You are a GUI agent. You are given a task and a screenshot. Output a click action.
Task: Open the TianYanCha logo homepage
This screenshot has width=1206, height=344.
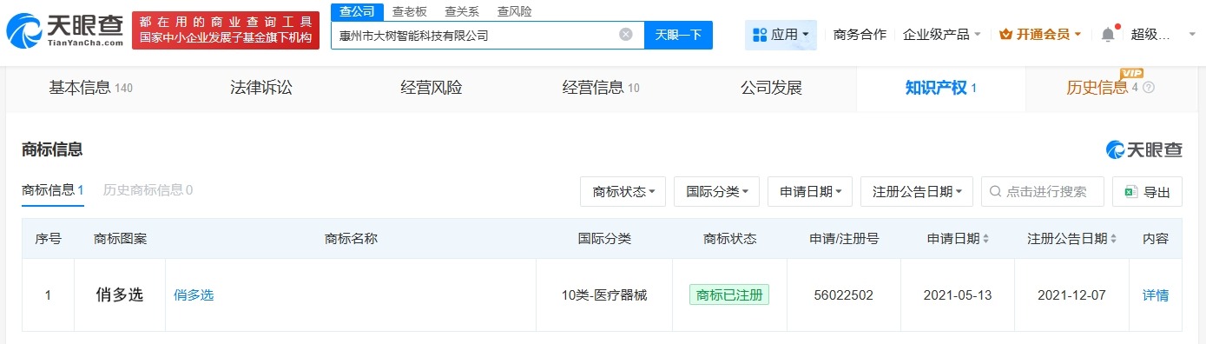pos(66,30)
